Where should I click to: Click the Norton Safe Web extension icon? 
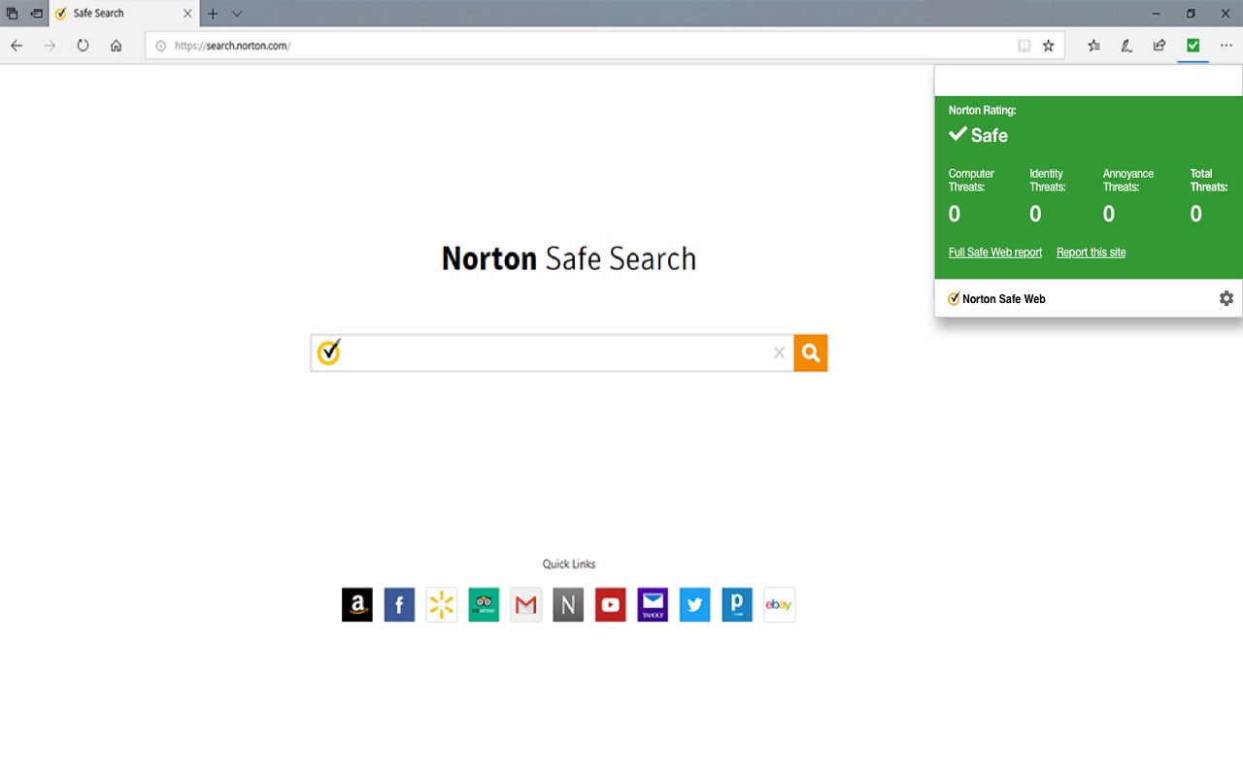point(1193,45)
